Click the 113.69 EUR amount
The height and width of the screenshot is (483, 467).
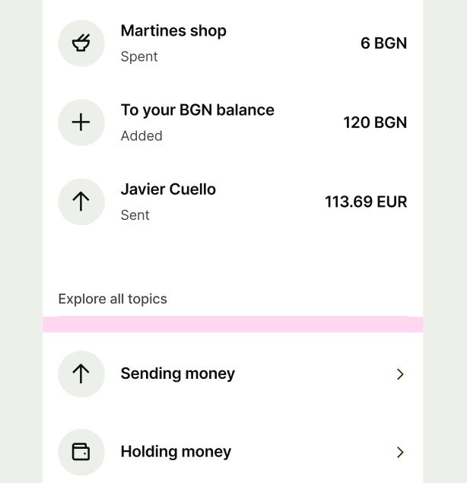[x=366, y=202]
